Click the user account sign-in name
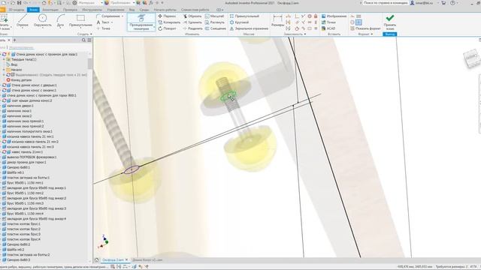The height and width of the screenshot is (270, 481). click(424, 3)
